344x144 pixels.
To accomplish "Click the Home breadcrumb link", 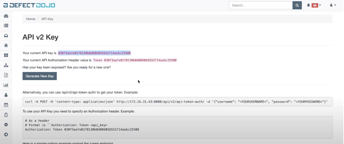I will (31, 19).
